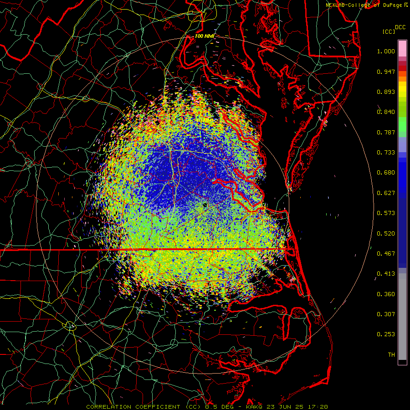The height and width of the screenshot is (410, 410).
Task: Click the 100 NMI range ring label
Action: [x=205, y=36]
